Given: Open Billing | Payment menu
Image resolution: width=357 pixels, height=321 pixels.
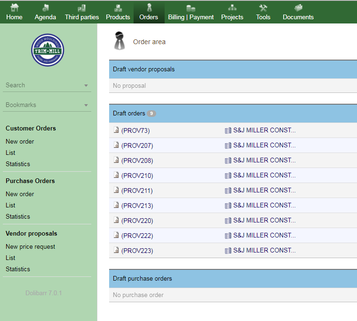Looking at the screenshot, I should tap(191, 17).
